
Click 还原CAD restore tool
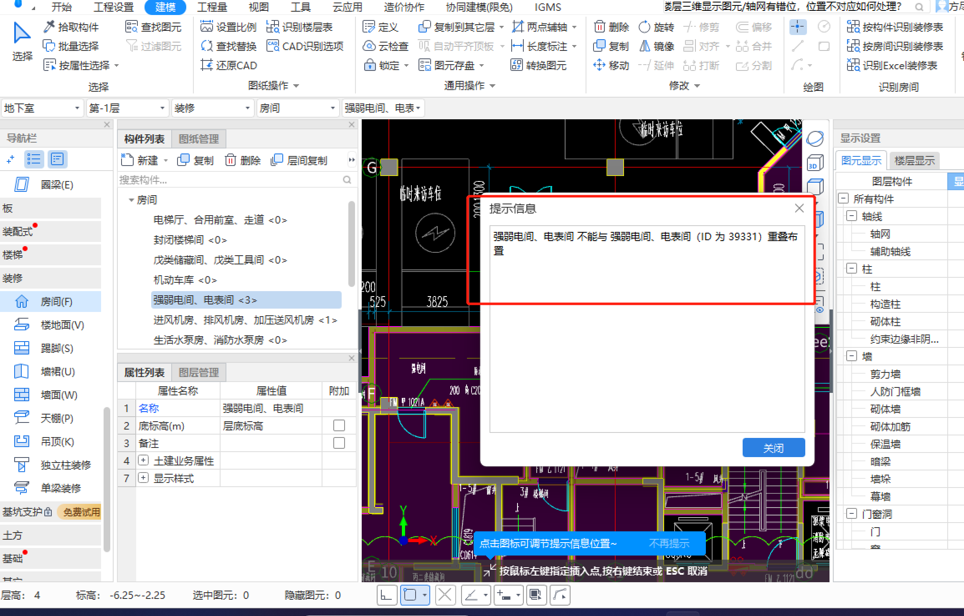click(x=228, y=65)
